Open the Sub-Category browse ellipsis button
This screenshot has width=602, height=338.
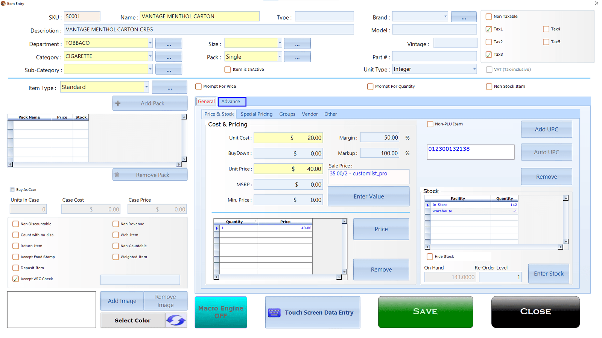click(x=169, y=69)
